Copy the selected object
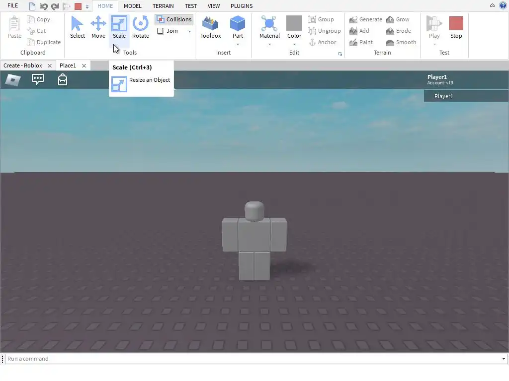 [39, 19]
